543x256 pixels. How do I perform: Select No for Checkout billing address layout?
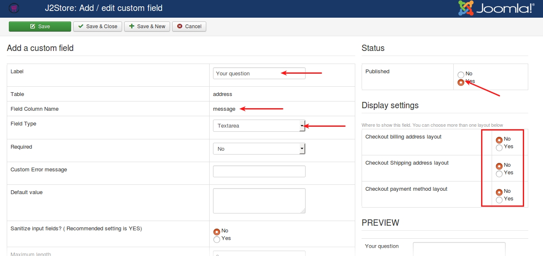click(499, 140)
